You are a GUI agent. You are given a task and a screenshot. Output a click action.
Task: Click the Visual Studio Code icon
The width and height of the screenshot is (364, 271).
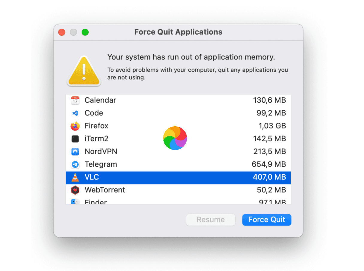[x=75, y=113]
